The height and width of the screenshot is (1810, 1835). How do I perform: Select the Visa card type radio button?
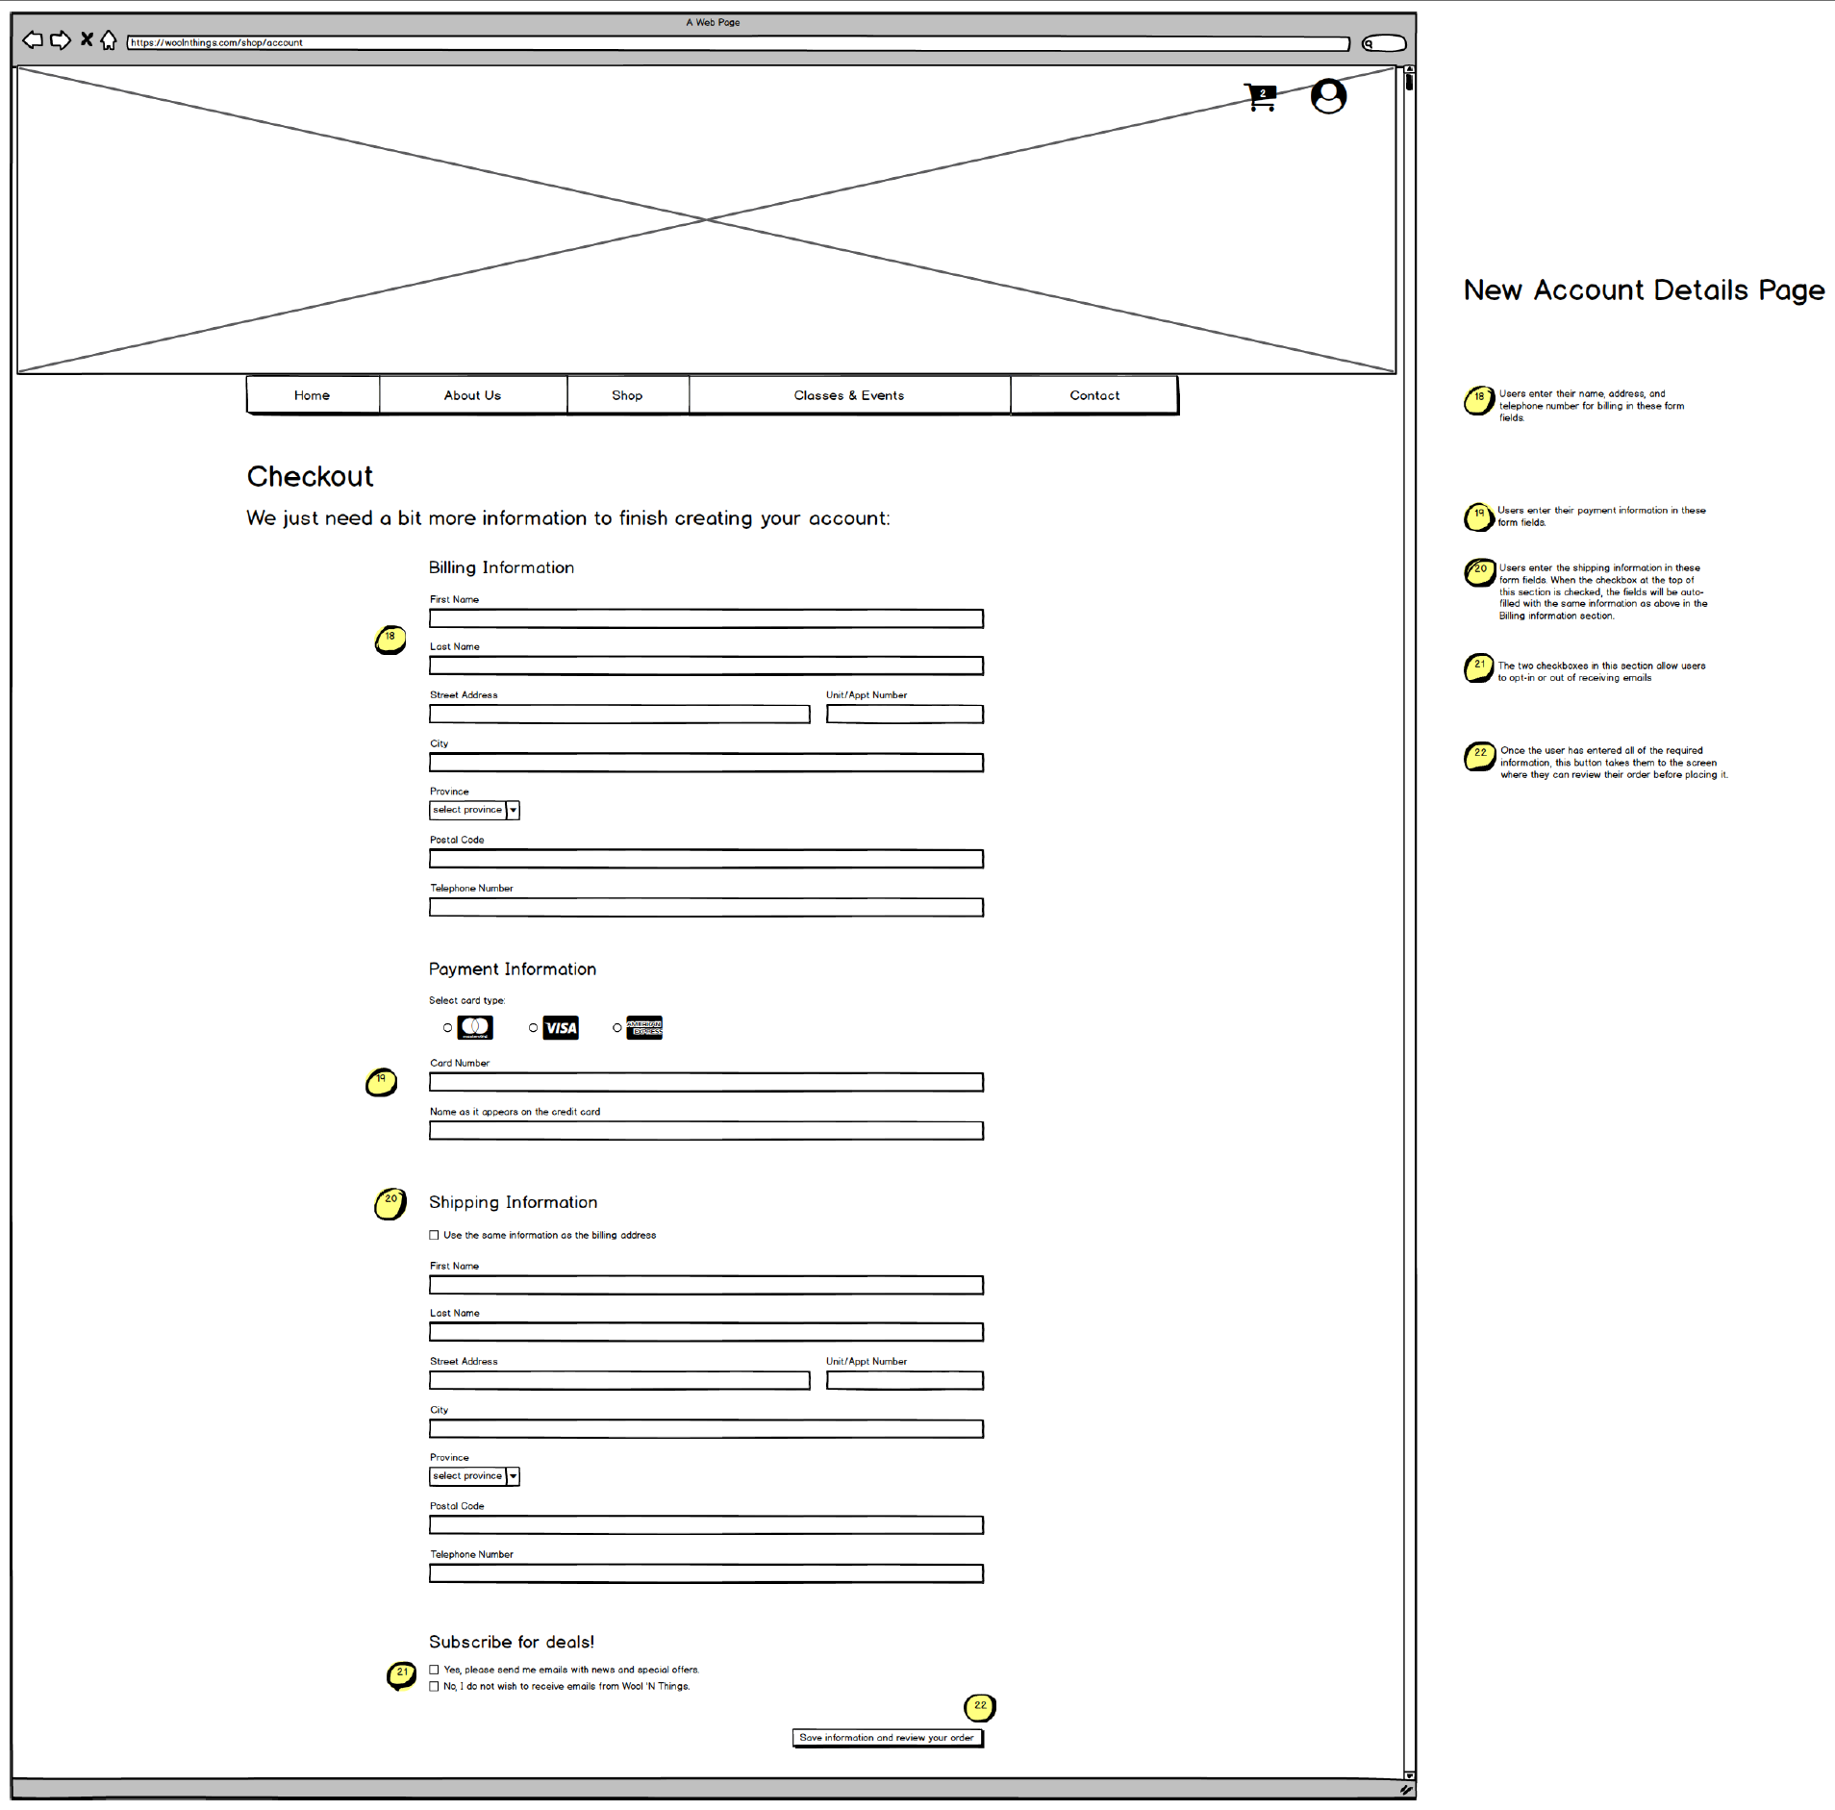pyautogui.click(x=534, y=1028)
